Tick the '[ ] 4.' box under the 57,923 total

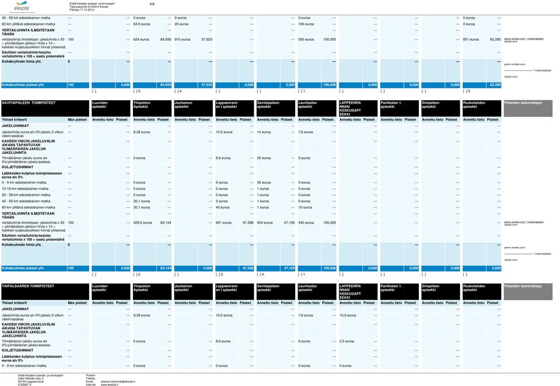pyautogui.click(x=178, y=91)
